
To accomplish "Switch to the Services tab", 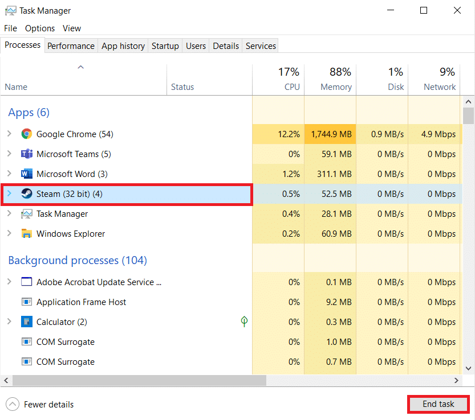I will 260,46.
